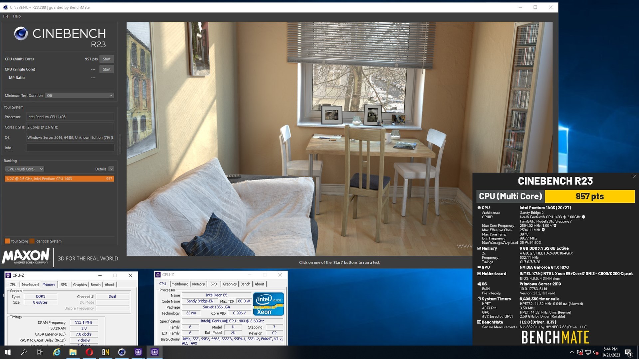This screenshot has width=639, height=359.
Task: Open File Explorer from the taskbar
Action: point(73,352)
